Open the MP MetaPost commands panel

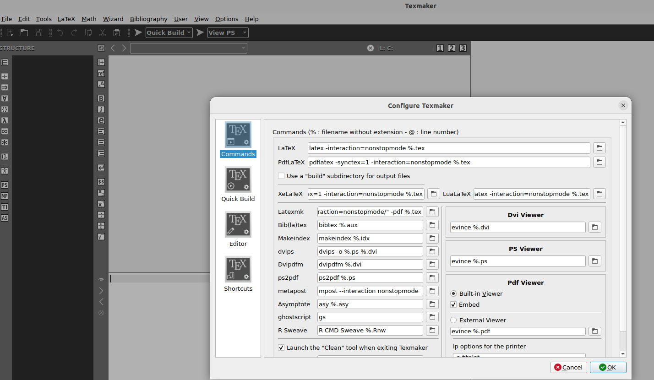tap(5, 196)
